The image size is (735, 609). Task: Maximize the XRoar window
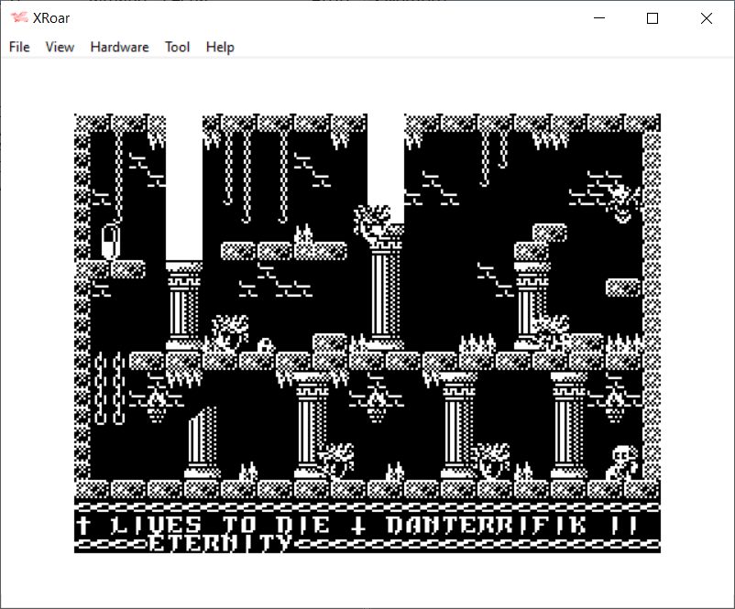pos(653,18)
